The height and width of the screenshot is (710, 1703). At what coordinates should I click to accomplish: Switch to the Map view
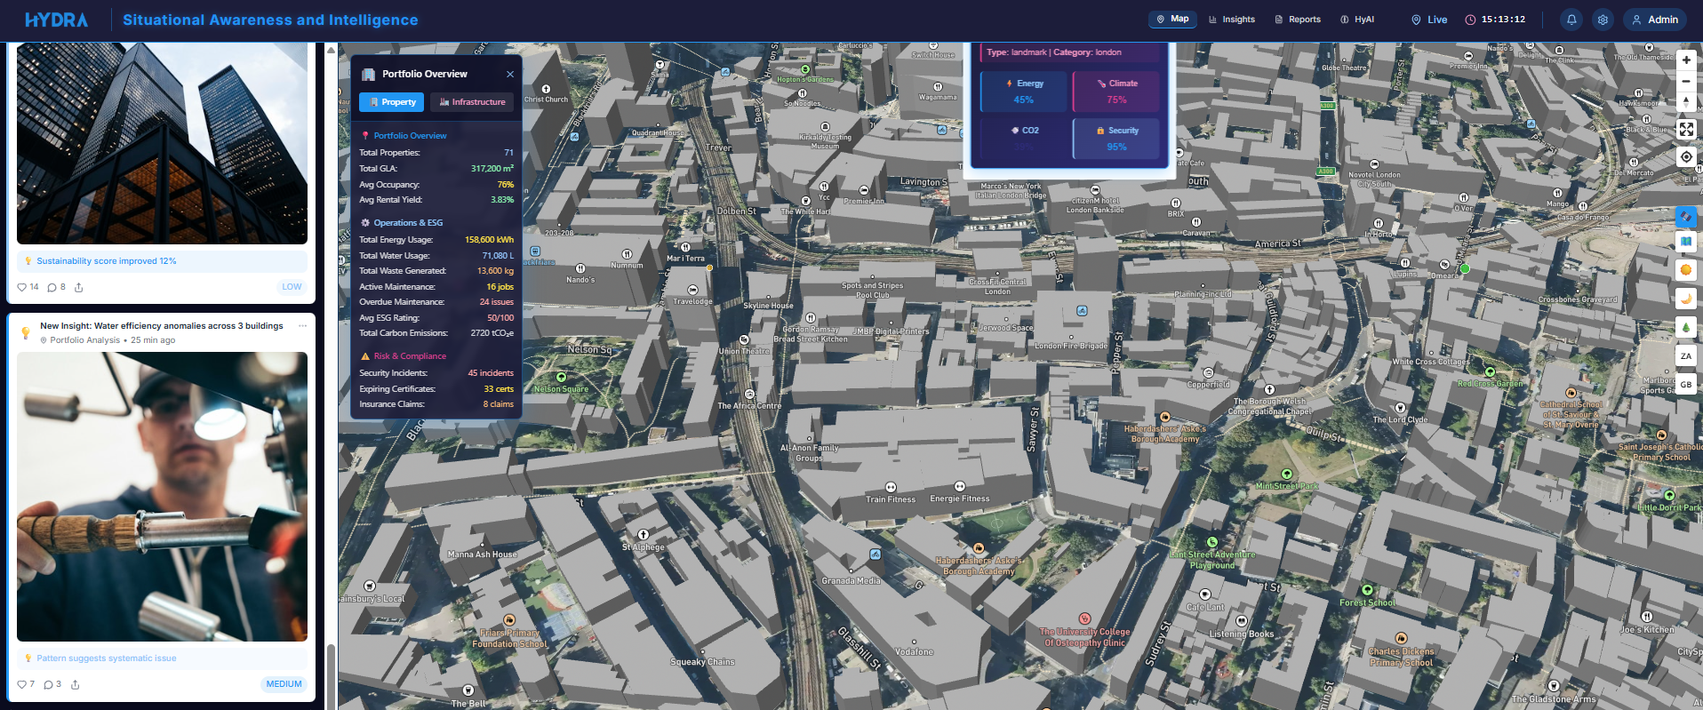(x=1172, y=19)
